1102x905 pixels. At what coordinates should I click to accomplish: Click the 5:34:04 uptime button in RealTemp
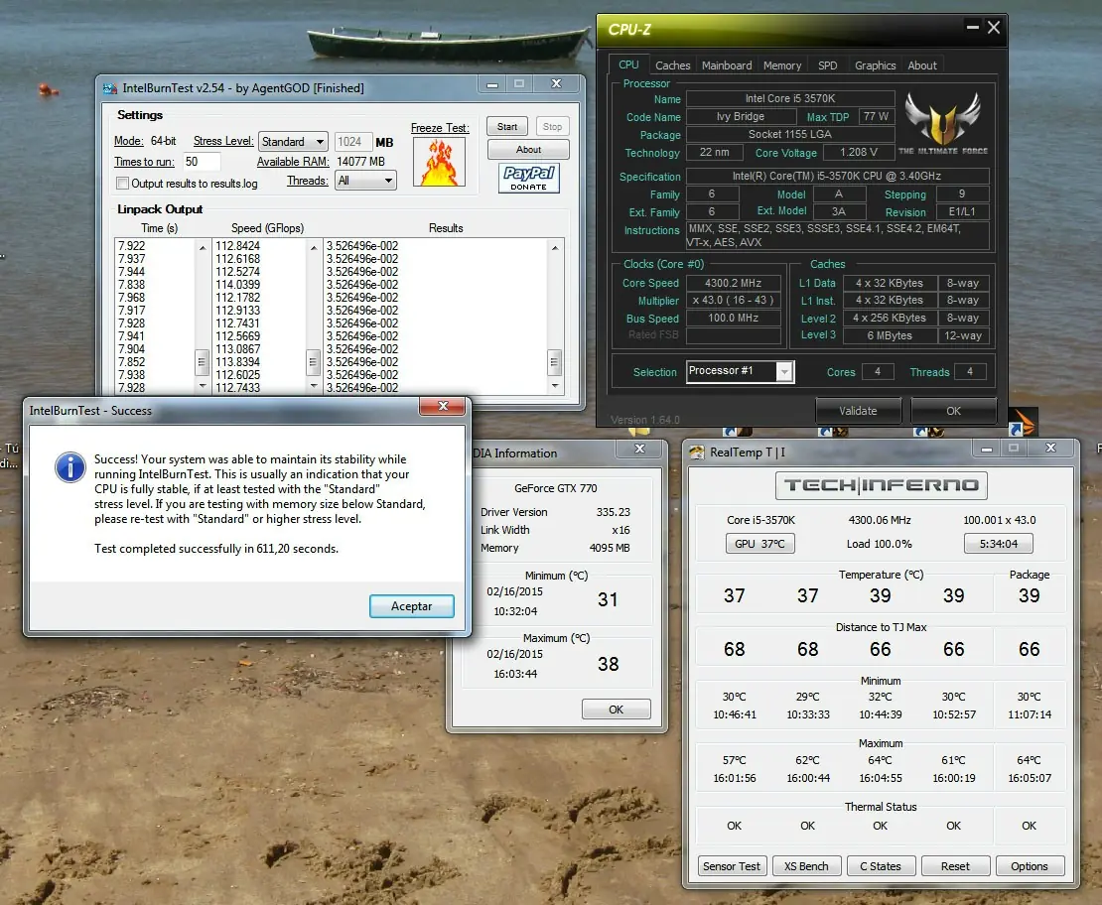point(999,544)
